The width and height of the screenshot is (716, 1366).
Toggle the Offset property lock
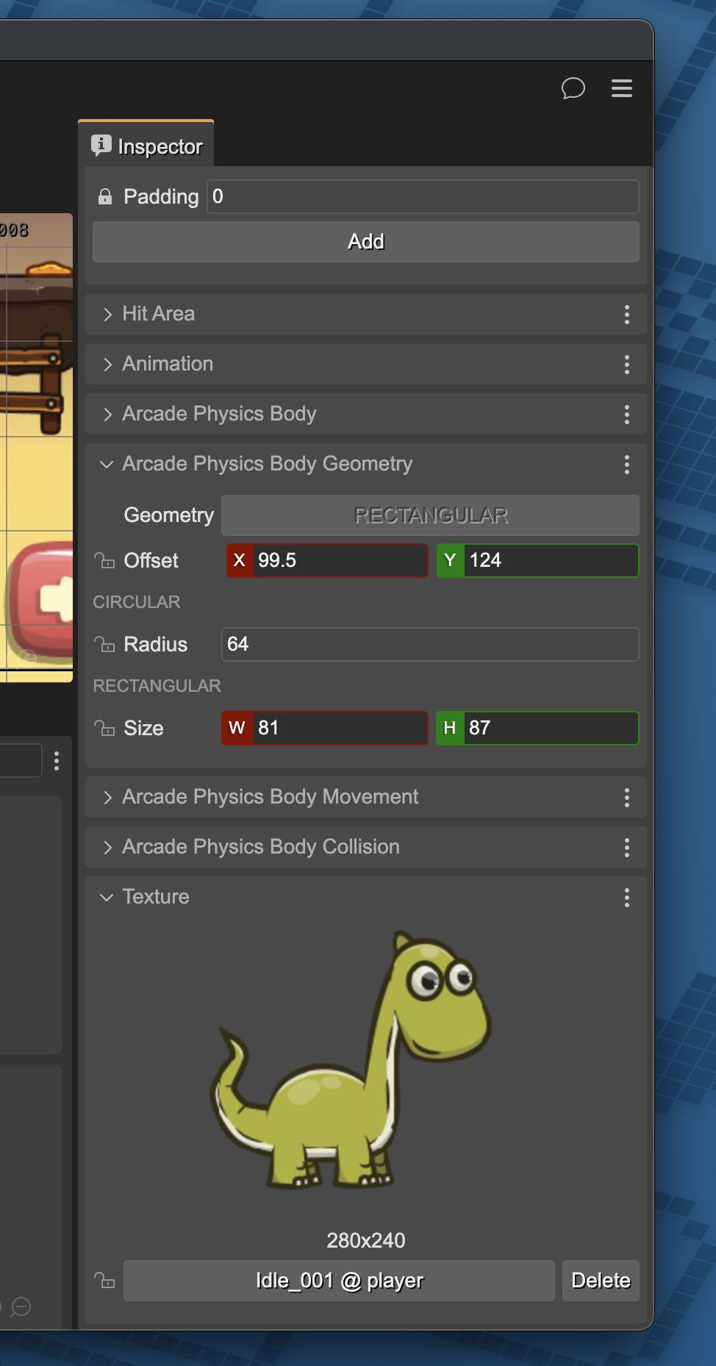[104, 561]
